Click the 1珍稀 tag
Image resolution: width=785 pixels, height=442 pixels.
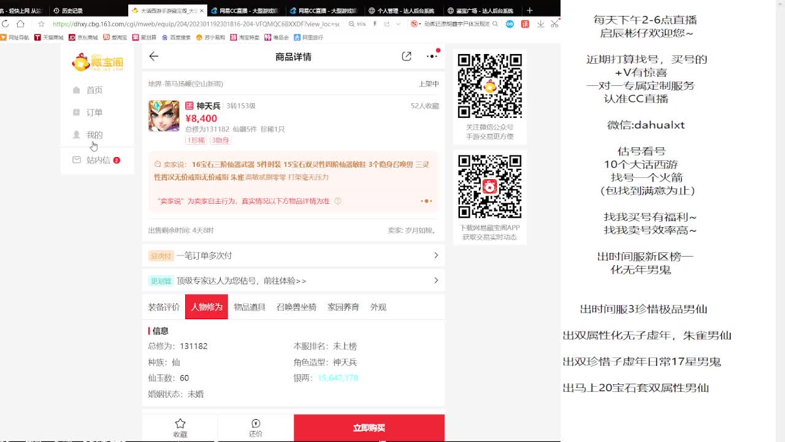click(x=196, y=141)
